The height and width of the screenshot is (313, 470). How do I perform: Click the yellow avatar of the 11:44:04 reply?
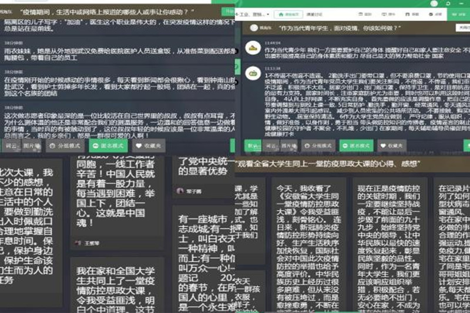click(x=253, y=48)
